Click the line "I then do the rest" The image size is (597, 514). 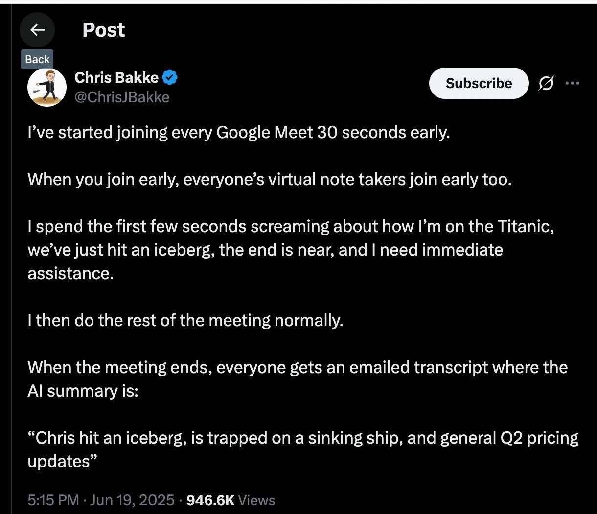tap(185, 320)
